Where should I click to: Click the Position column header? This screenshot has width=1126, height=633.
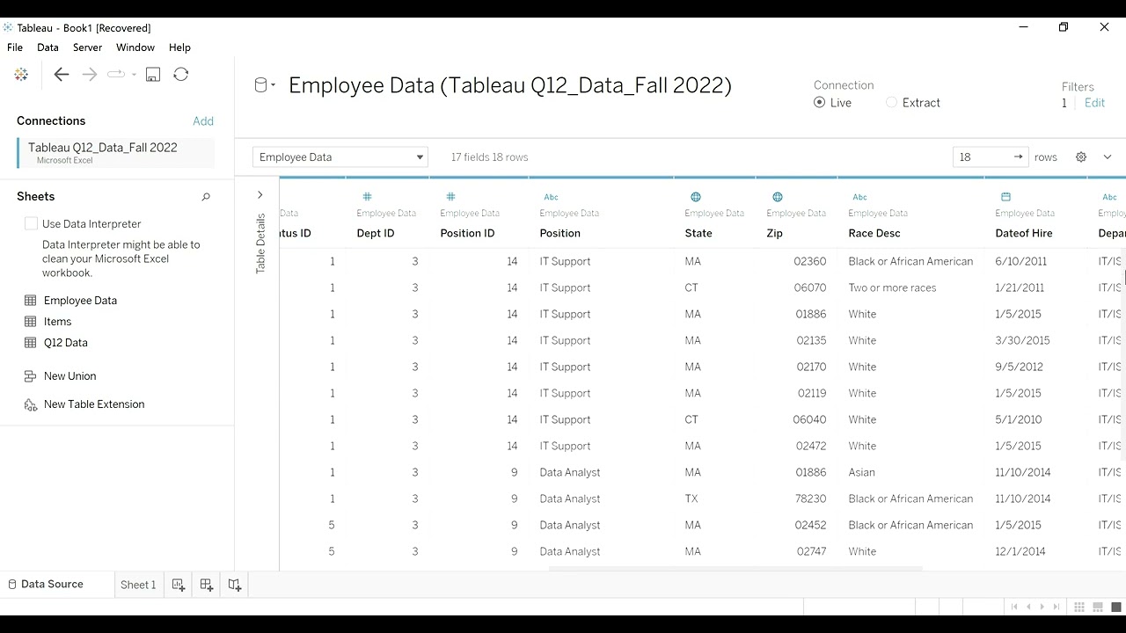[560, 234]
